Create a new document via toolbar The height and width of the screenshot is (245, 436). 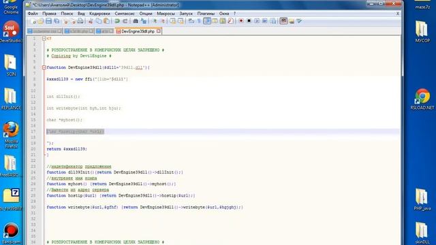pyautogui.click(x=33, y=21)
